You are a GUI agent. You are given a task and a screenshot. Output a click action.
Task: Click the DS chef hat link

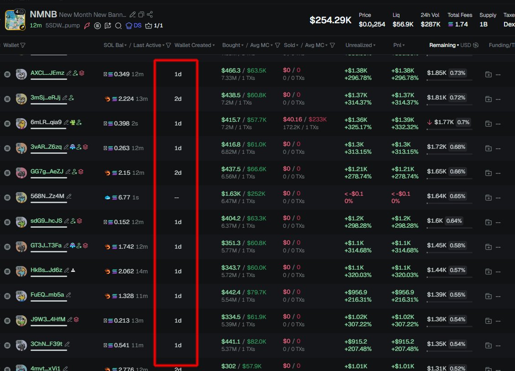pyautogui.click(x=133, y=26)
